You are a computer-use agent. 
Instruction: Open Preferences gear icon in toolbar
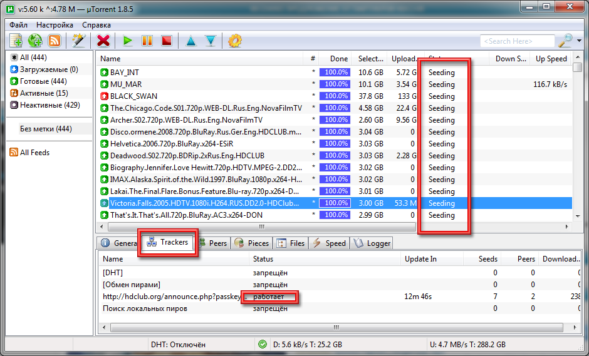235,41
